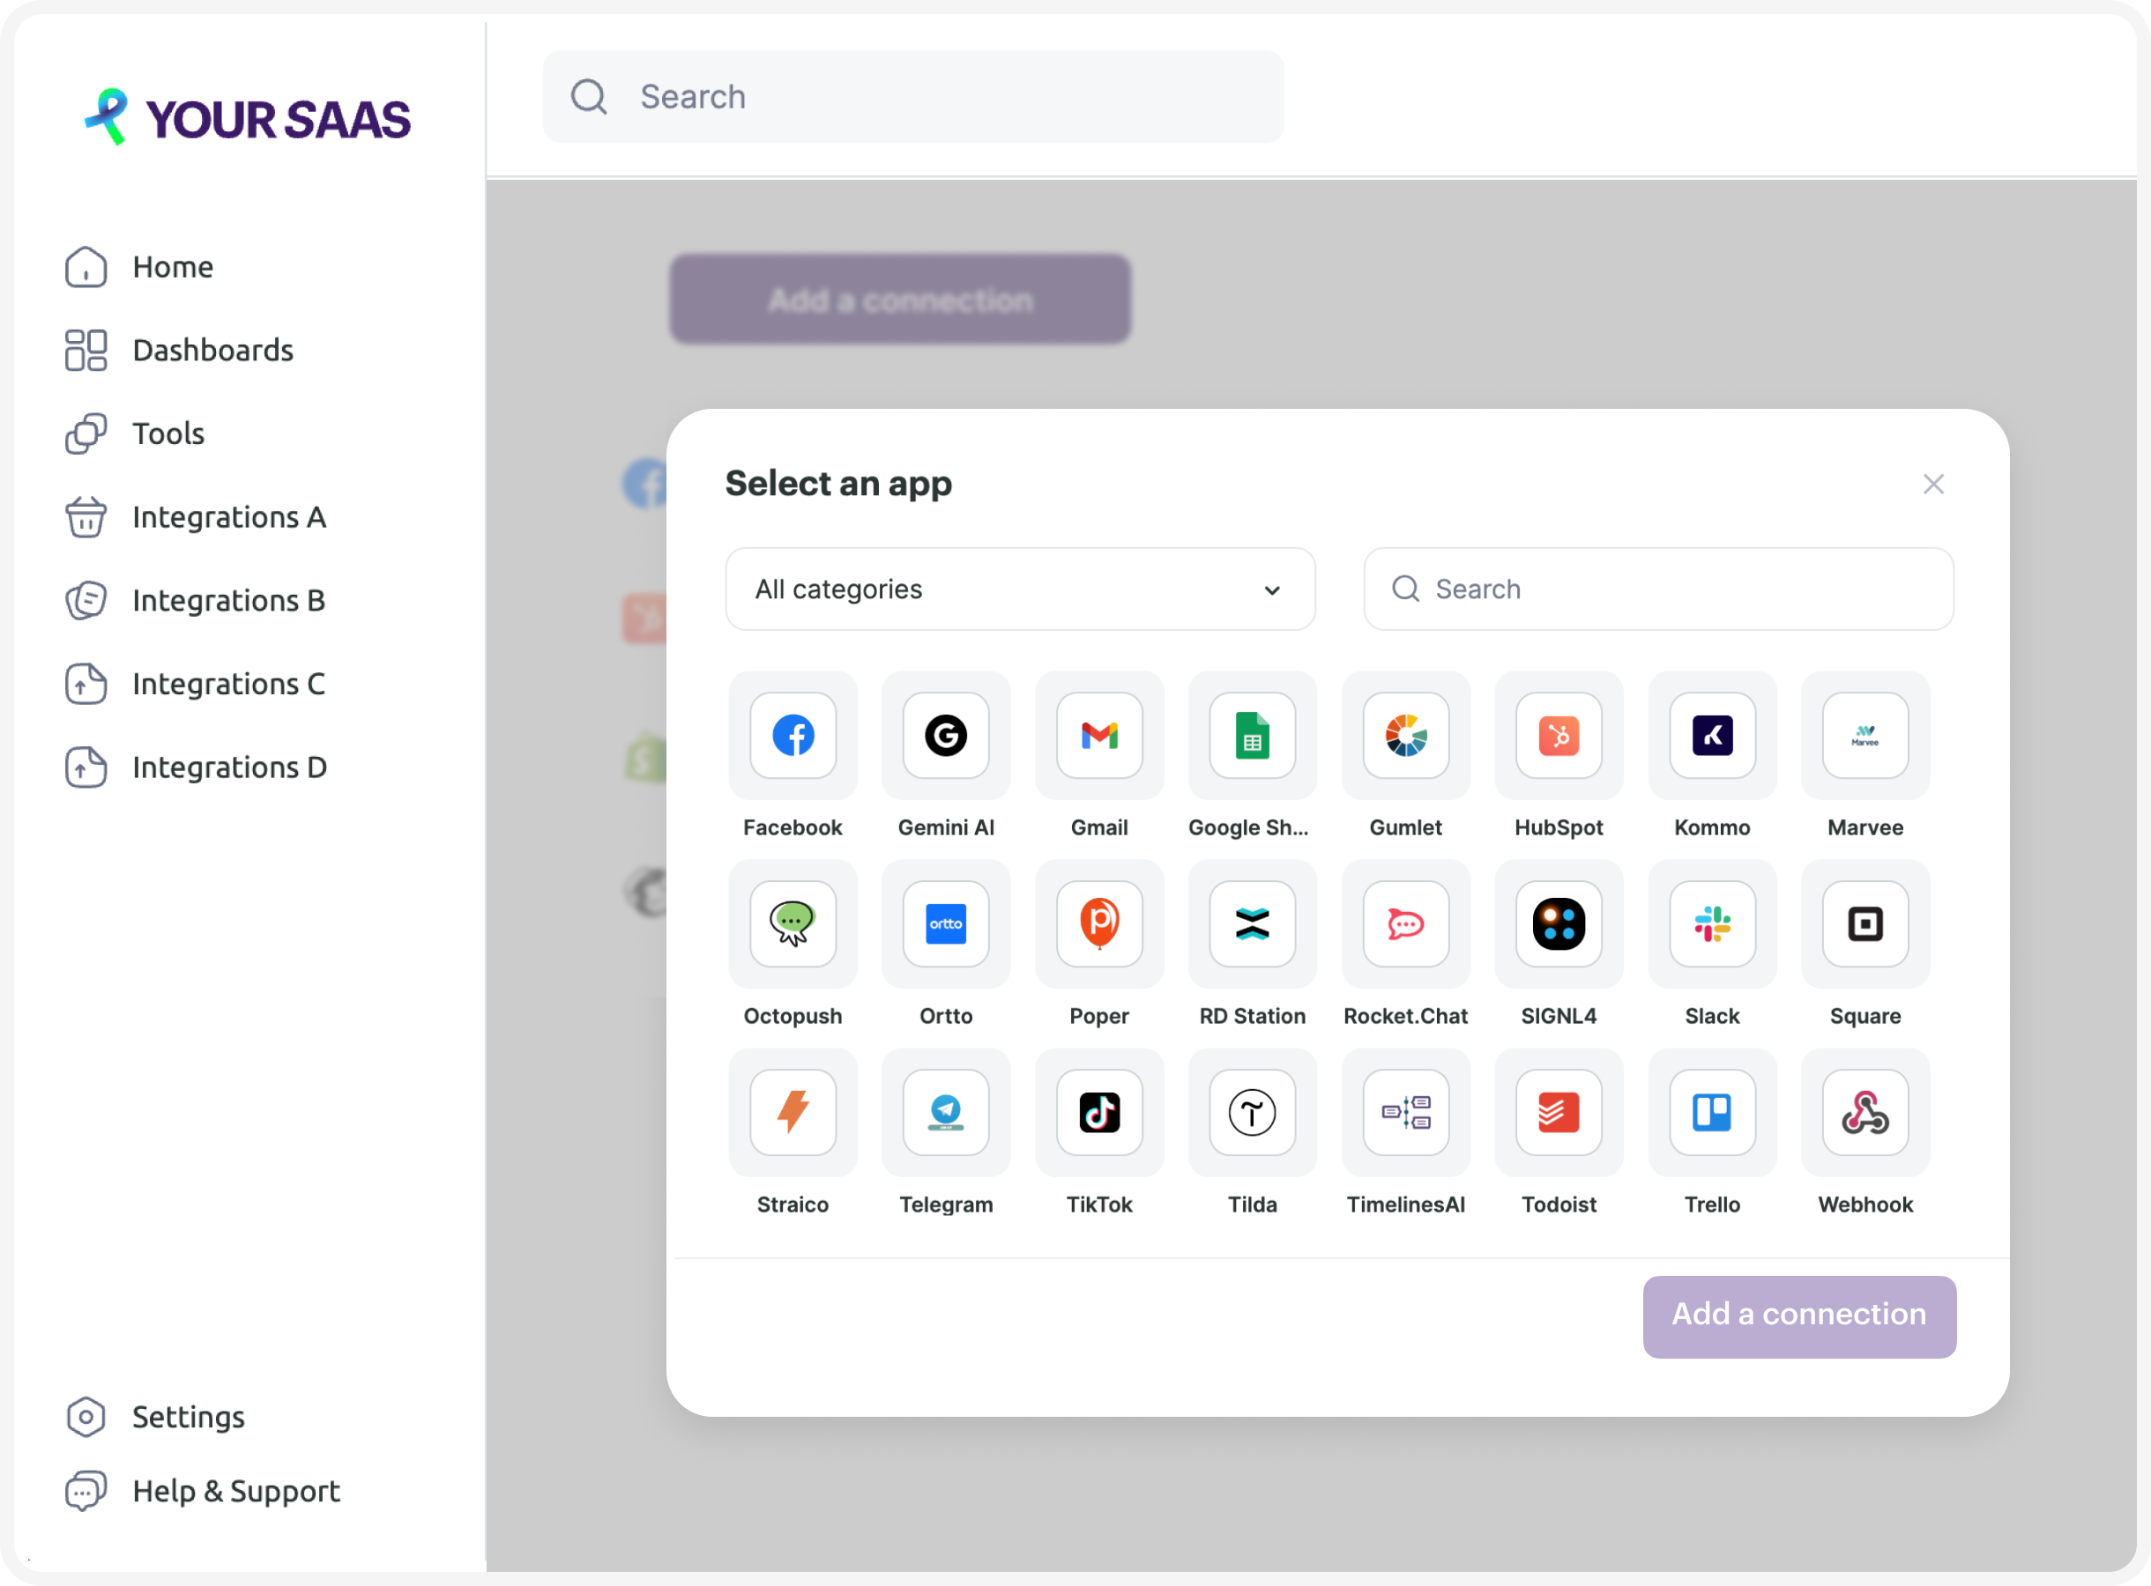This screenshot has width=2151, height=1586.
Task: Select the Google Sheets app icon
Action: [1252, 736]
